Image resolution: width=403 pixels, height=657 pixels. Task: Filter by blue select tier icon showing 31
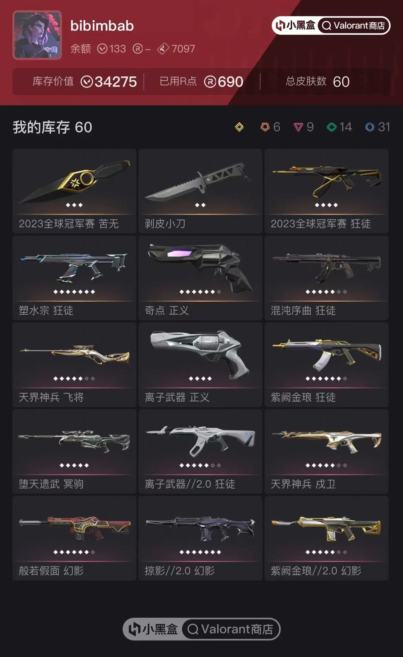[x=378, y=127]
